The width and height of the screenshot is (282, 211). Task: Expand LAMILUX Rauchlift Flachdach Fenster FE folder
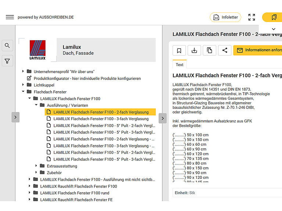coord(29,199)
